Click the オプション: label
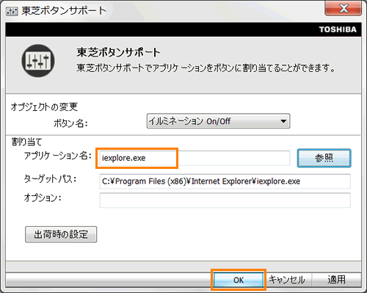Image resolution: width=367 pixels, height=293 pixels. [43, 198]
